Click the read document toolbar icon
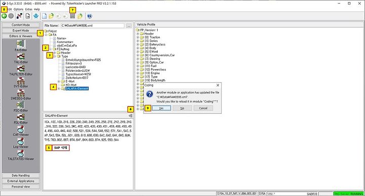365x196 pixels. pyautogui.click(x=28, y=16)
